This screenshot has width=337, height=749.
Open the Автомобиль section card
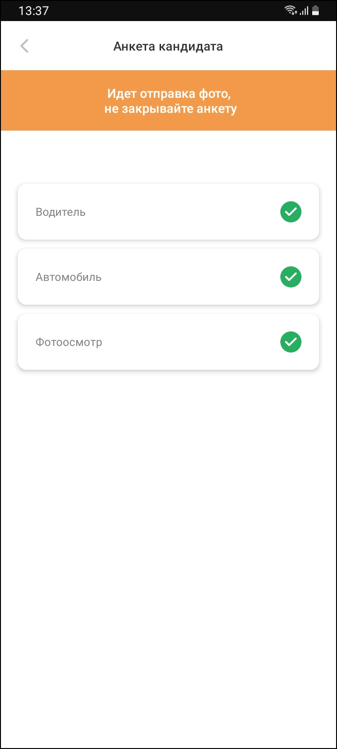point(168,277)
